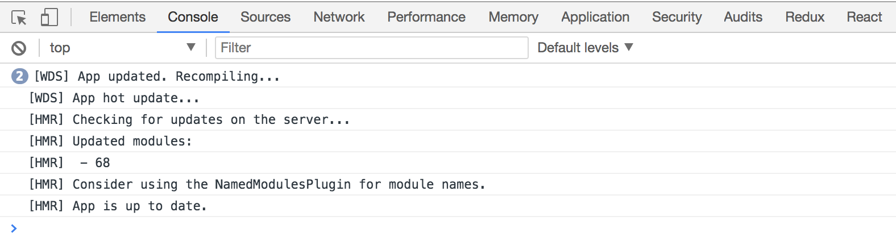Select the Audits tab
Viewport: 896px width, 241px height.
pos(743,17)
